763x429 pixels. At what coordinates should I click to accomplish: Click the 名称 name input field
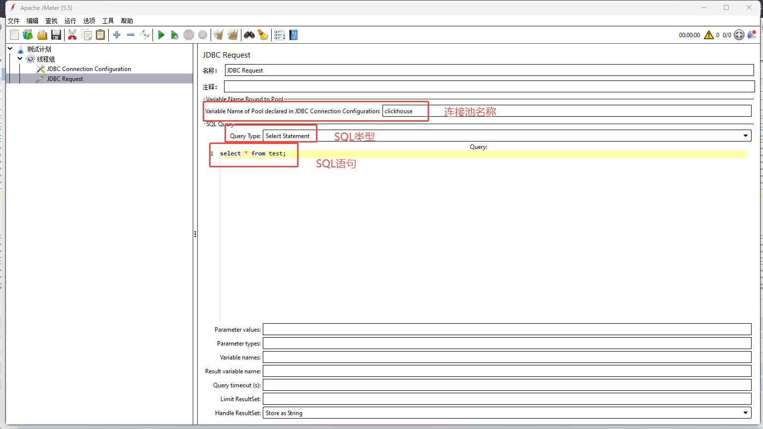[489, 71]
